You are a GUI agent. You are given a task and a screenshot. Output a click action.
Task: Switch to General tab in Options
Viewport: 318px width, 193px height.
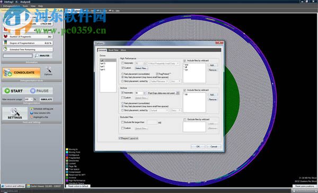point(102,50)
